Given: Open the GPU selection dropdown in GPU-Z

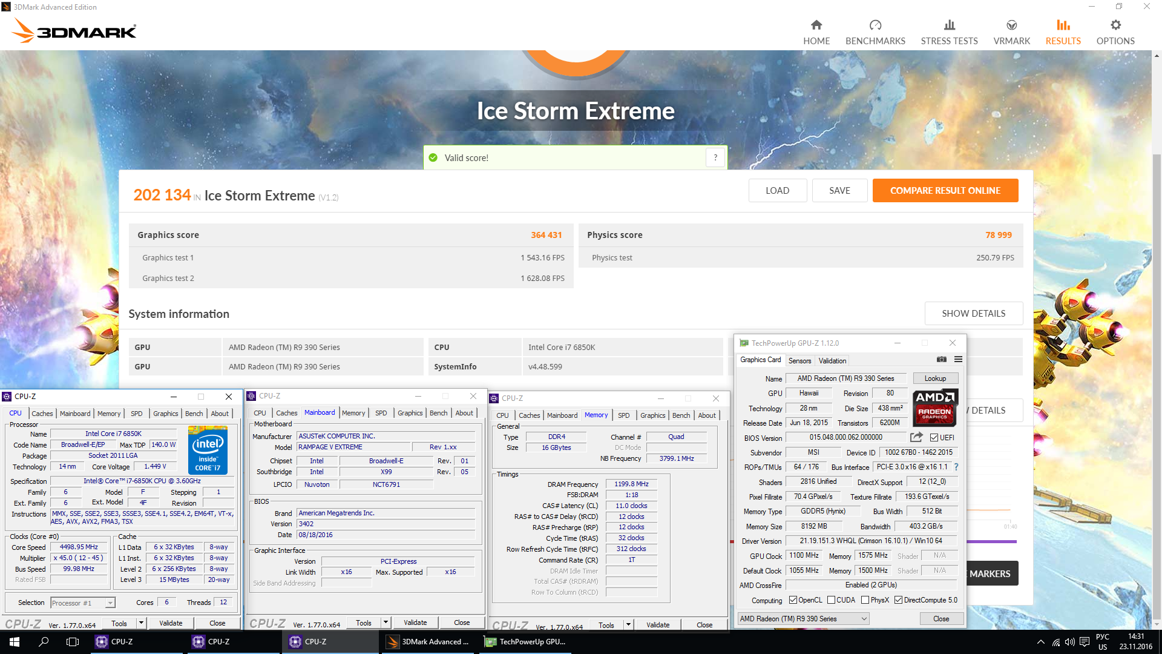Looking at the screenshot, I should tap(803, 619).
